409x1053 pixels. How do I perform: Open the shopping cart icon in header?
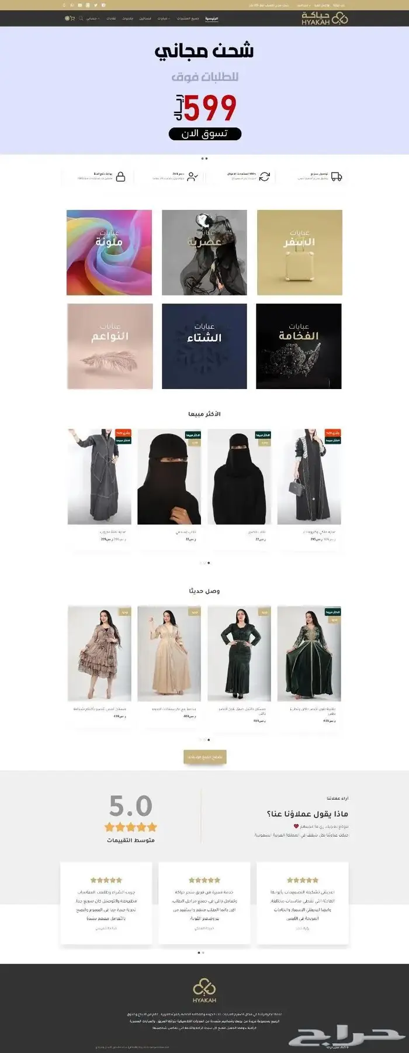pyautogui.click(x=72, y=18)
